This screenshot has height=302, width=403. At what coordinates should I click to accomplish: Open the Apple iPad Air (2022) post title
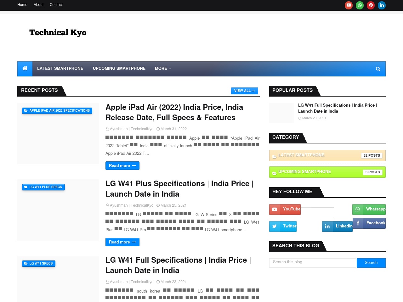click(174, 112)
